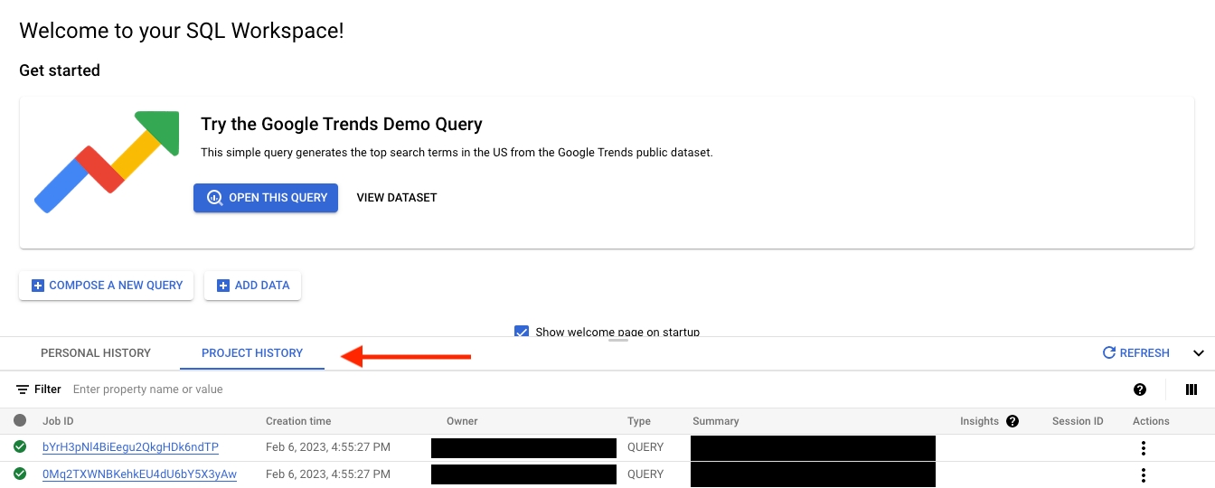Open the help icon beside the filter bar
This screenshot has width=1215, height=488.
tap(1140, 389)
